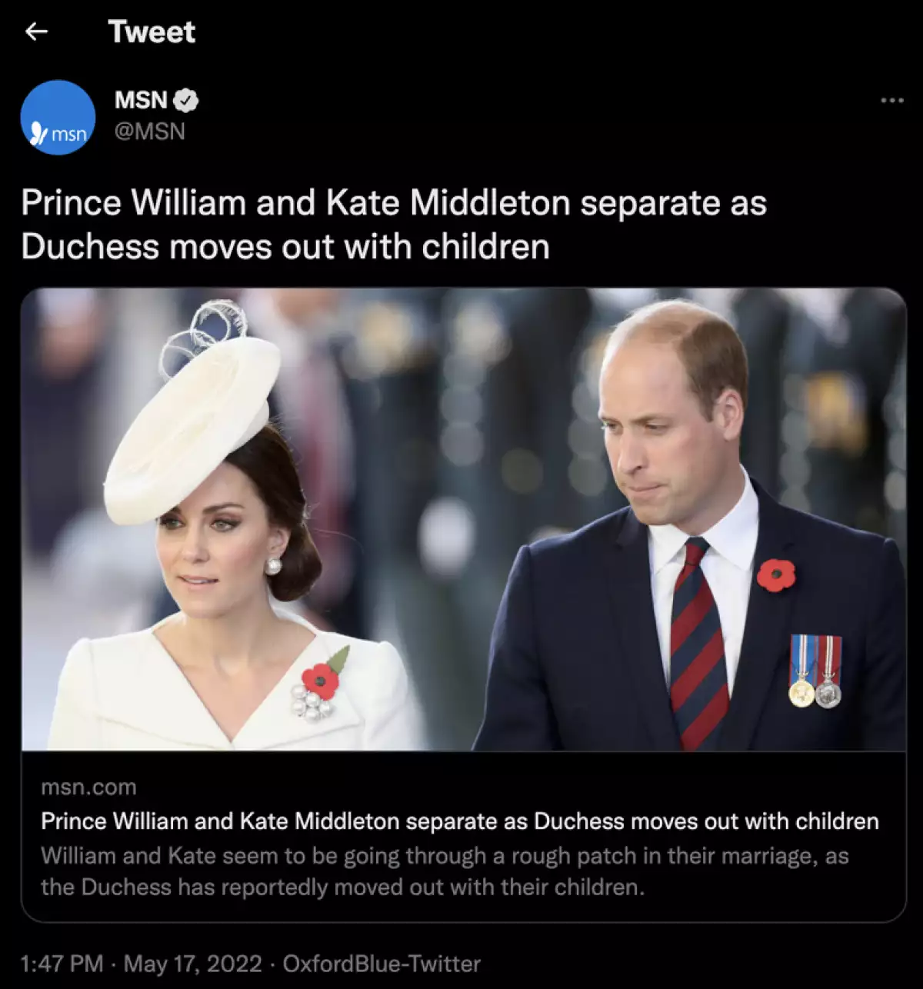923x989 pixels.
Task: Click the timestamp 1:47 PM May 17, 2022
Action: [x=138, y=963]
